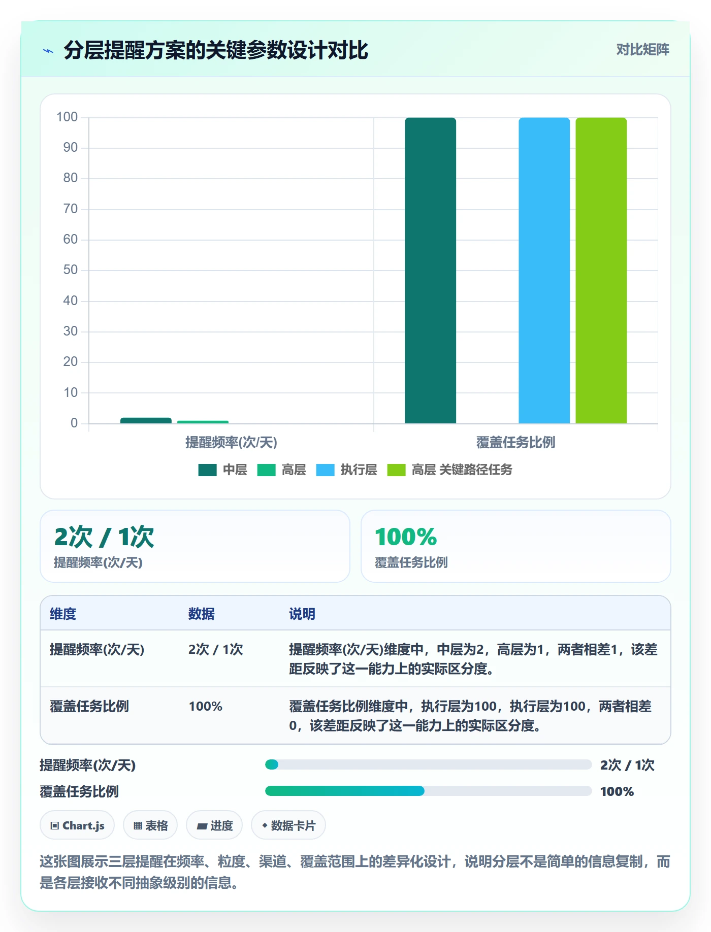Click the 提醒频率 progress bar

tap(428, 764)
